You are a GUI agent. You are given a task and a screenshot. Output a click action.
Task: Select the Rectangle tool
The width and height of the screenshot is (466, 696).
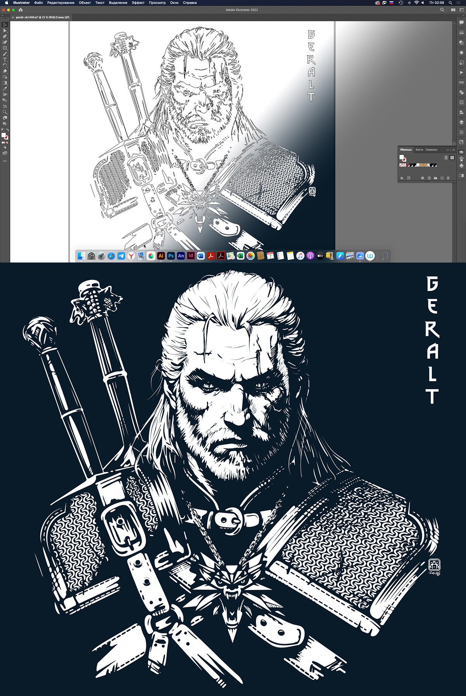click(x=5, y=48)
